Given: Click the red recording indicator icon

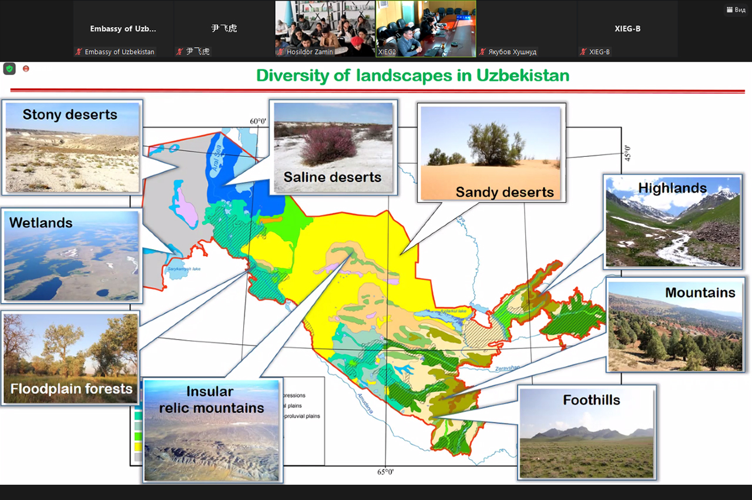Looking at the screenshot, I should point(26,69).
